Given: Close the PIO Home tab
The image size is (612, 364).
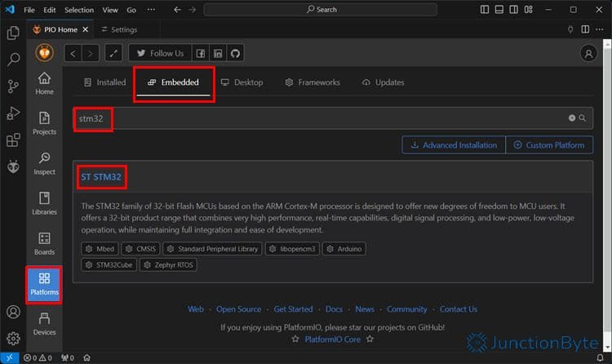Looking at the screenshot, I should pos(86,29).
